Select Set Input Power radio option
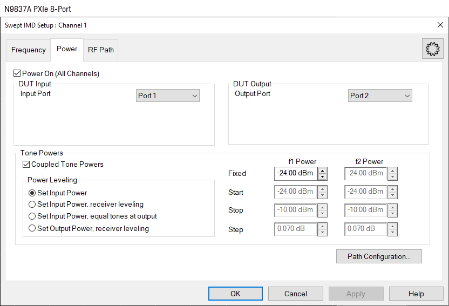449x306 pixels. pyautogui.click(x=32, y=193)
